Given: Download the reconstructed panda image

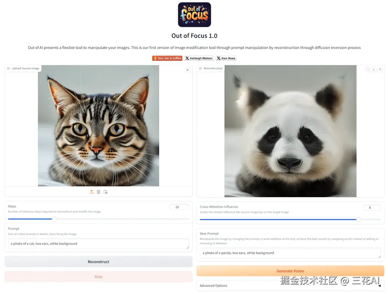Looking at the screenshot, I should coord(374,69).
